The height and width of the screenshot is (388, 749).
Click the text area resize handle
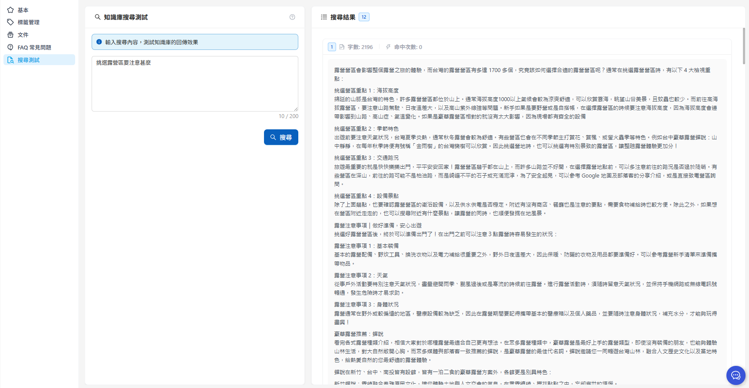[x=296, y=109]
